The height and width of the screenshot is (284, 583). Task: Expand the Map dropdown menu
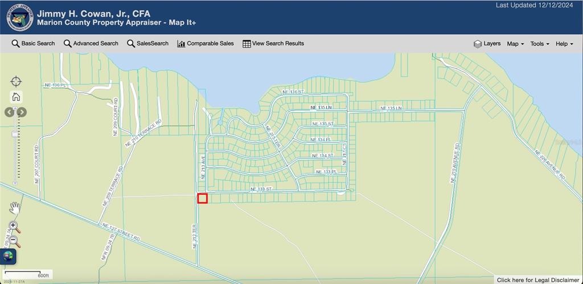pos(515,44)
